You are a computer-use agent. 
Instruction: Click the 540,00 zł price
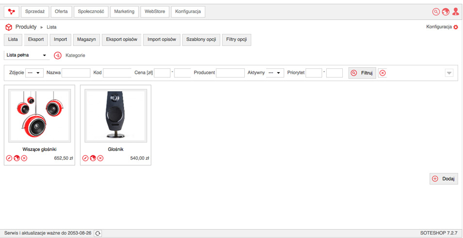click(x=139, y=158)
